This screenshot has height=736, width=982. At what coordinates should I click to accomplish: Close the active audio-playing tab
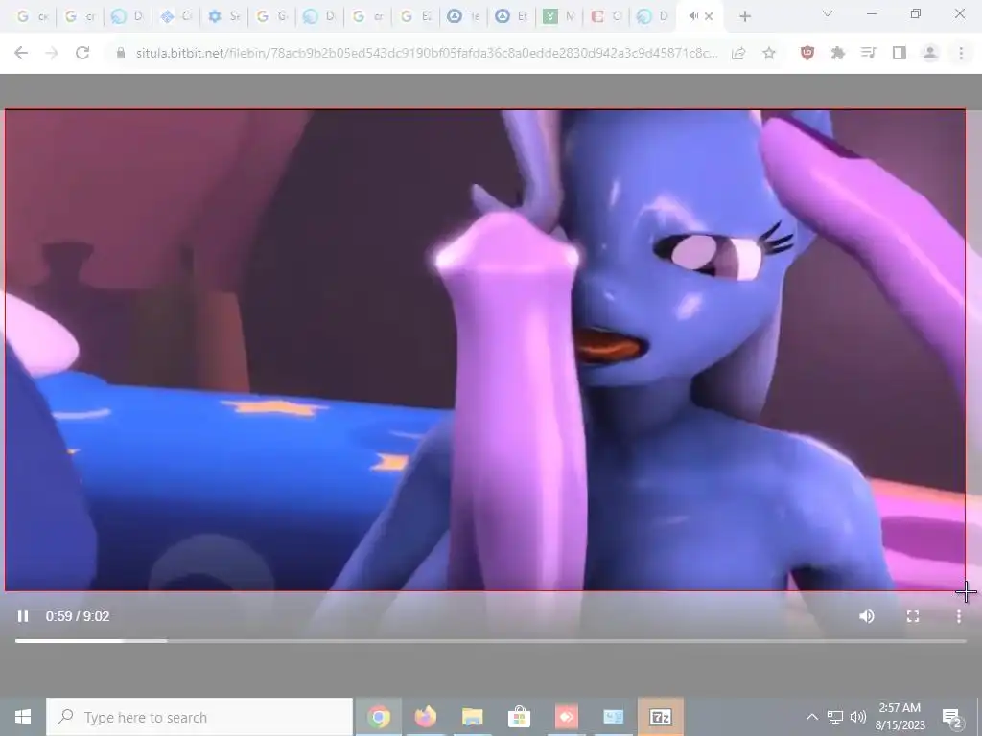coord(709,17)
